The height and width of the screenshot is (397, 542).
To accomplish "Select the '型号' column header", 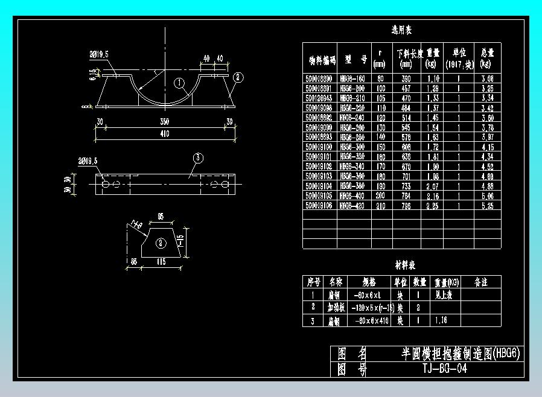I will 355,59.
